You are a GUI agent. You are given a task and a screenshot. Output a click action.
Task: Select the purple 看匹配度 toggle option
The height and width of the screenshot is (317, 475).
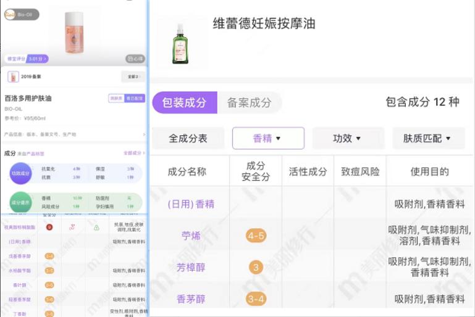135,98
